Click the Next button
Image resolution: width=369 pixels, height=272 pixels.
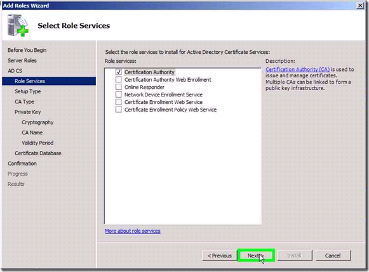pyautogui.click(x=256, y=256)
